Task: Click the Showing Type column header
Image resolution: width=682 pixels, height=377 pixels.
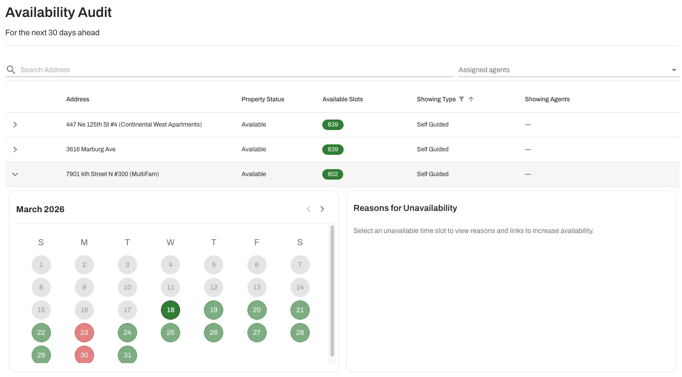Action: (x=436, y=99)
